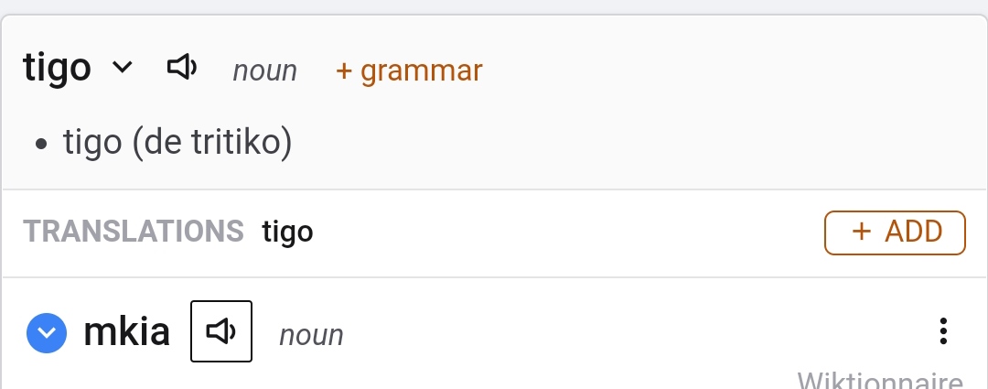This screenshot has height=389, width=988.
Task: Collapse the mkia entry with blue chevron
Action: tap(47, 332)
